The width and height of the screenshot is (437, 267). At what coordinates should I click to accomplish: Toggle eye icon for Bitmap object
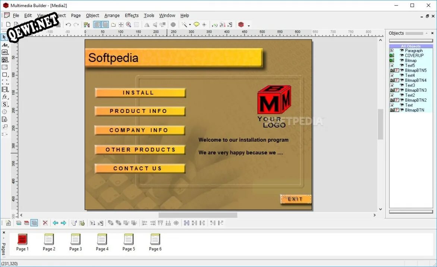pyautogui.click(x=402, y=60)
